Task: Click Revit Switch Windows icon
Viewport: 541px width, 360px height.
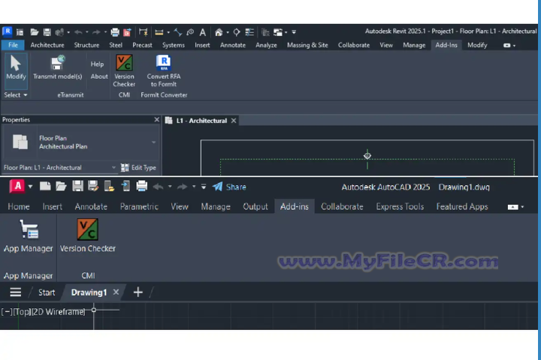Action: pos(278,32)
